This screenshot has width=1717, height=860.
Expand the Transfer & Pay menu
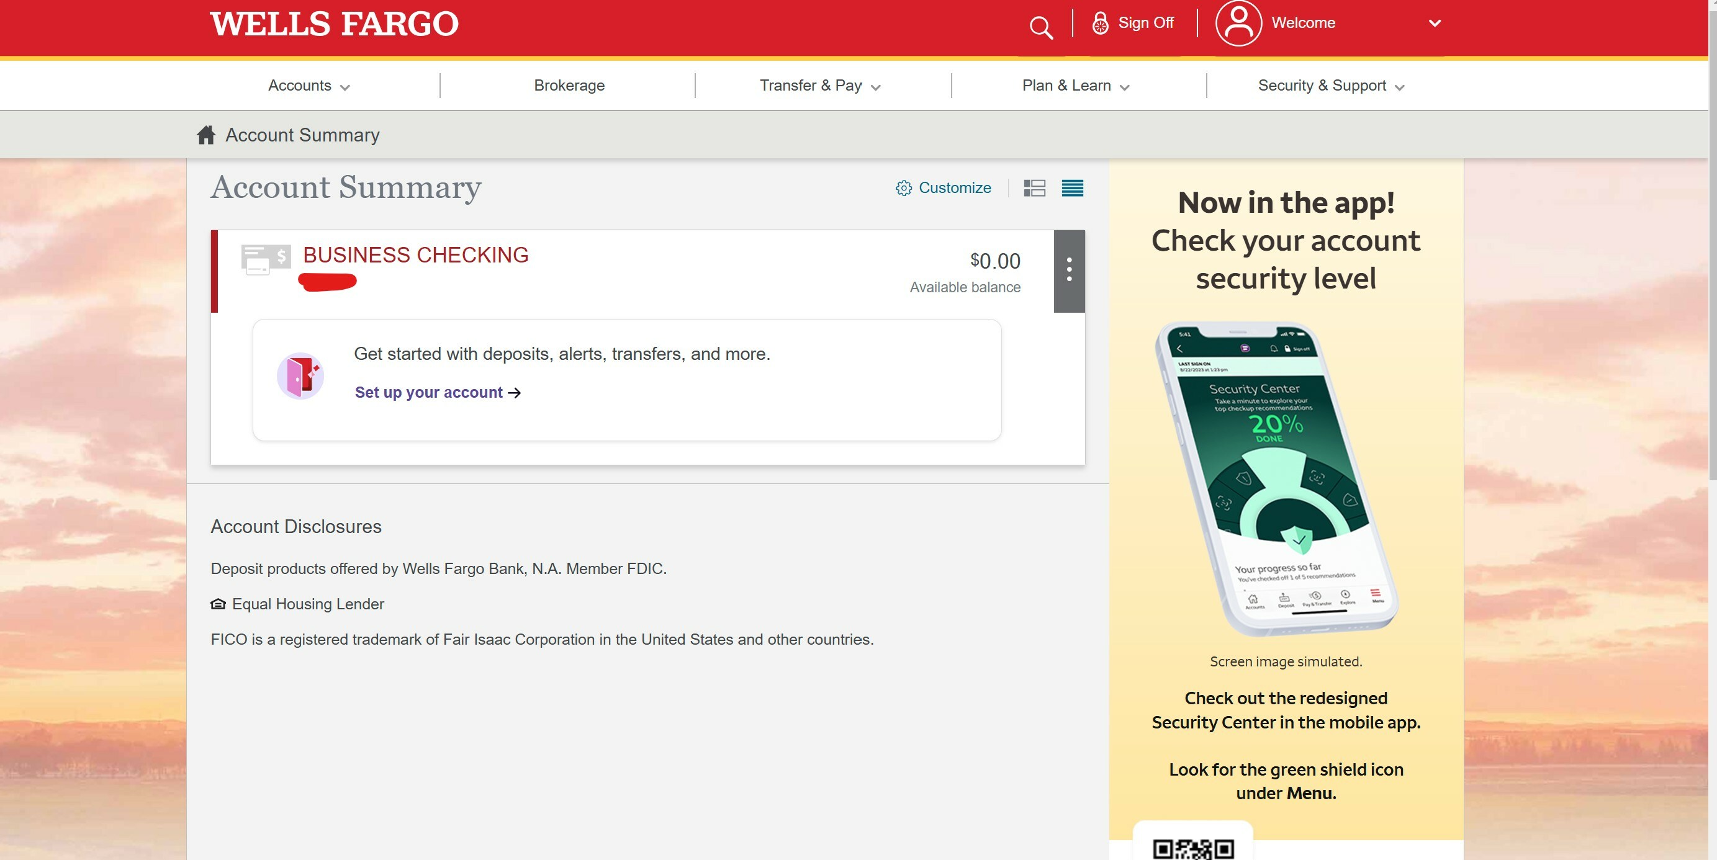pyautogui.click(x=820, y=85)
